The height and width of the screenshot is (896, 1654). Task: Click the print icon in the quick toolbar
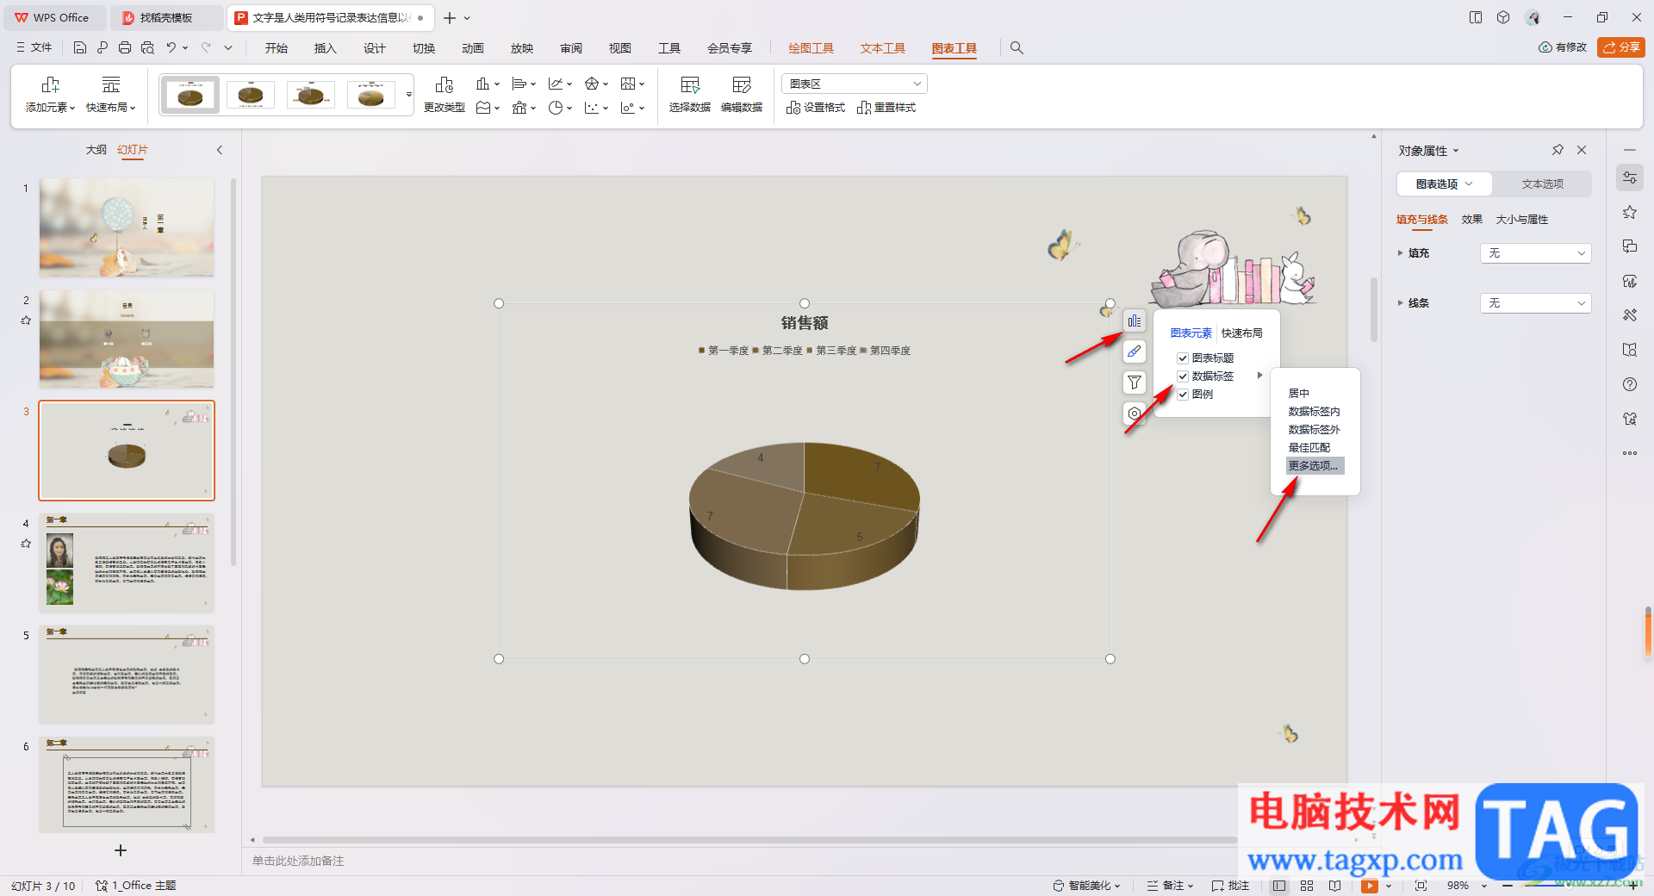[x=125, y=48]
